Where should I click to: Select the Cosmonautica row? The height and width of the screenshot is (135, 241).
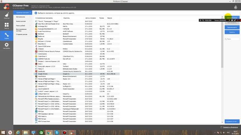76,54
